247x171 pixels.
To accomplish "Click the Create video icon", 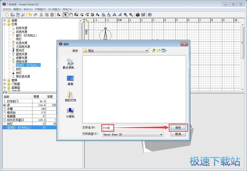I will pyautogui.click(x=143, y=15).
